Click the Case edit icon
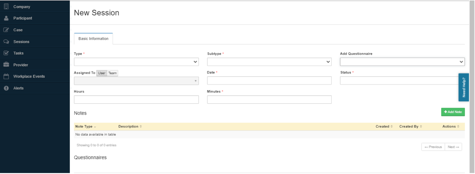This screenshot has height=174, width=475. pyautogui.click(x=6, y=30)
